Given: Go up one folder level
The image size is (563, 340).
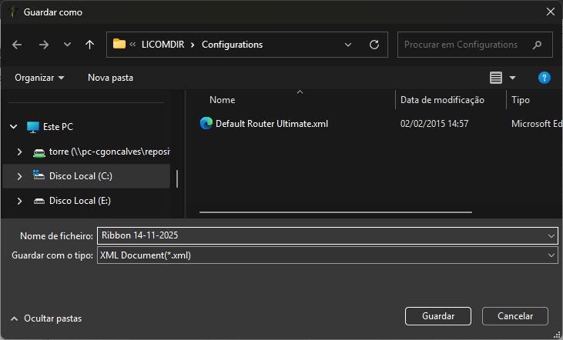Looking at the screenshot, I should pos(90,45).
